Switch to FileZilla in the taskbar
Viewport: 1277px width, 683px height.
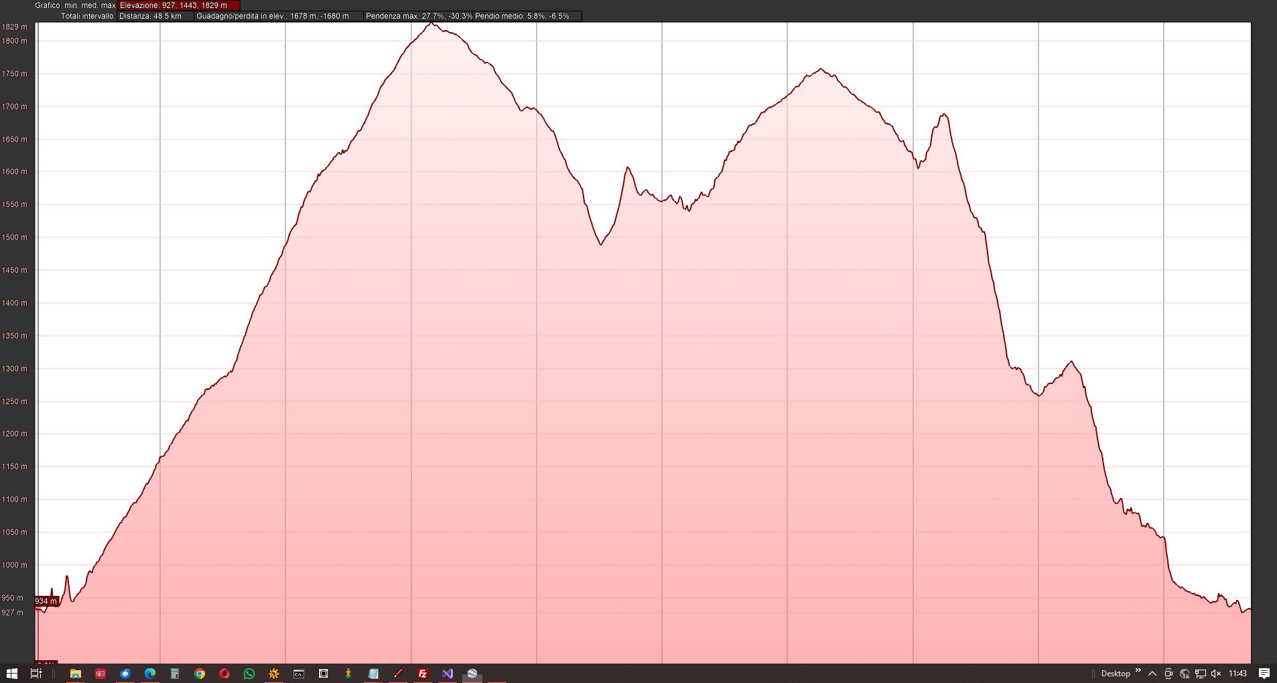point(423,674)
